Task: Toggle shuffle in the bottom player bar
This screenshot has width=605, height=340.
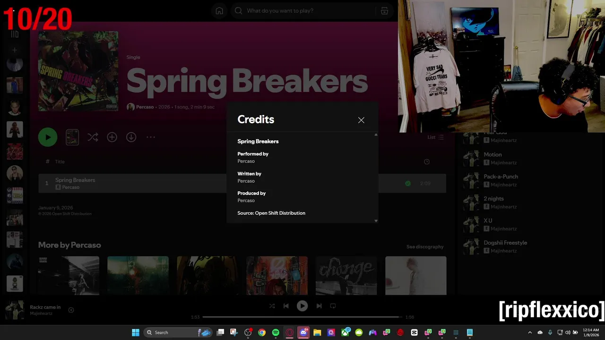Action: pos(272,306)
